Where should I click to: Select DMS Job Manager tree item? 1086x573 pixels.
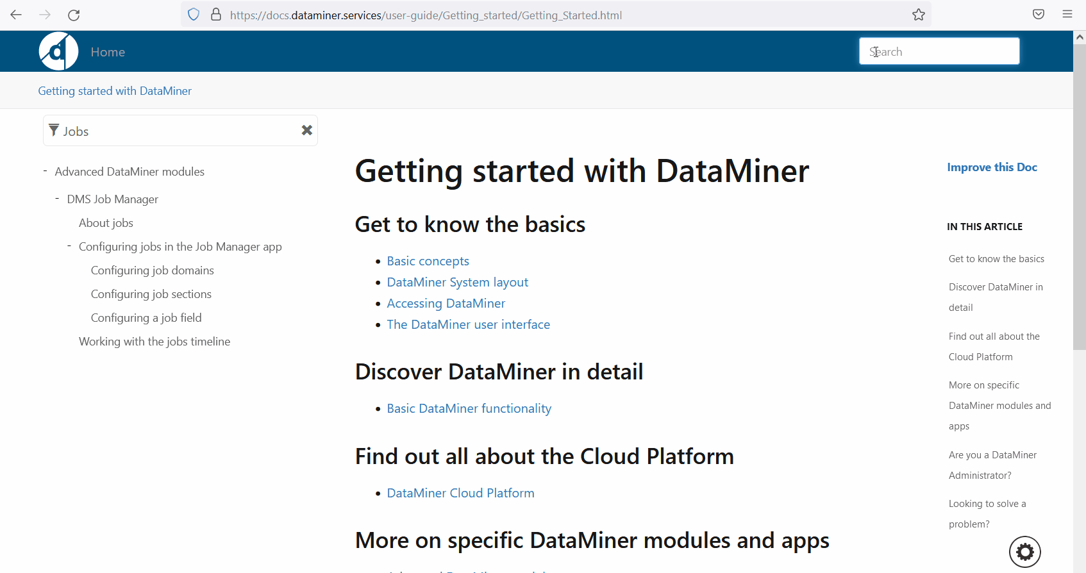(112, 199)
